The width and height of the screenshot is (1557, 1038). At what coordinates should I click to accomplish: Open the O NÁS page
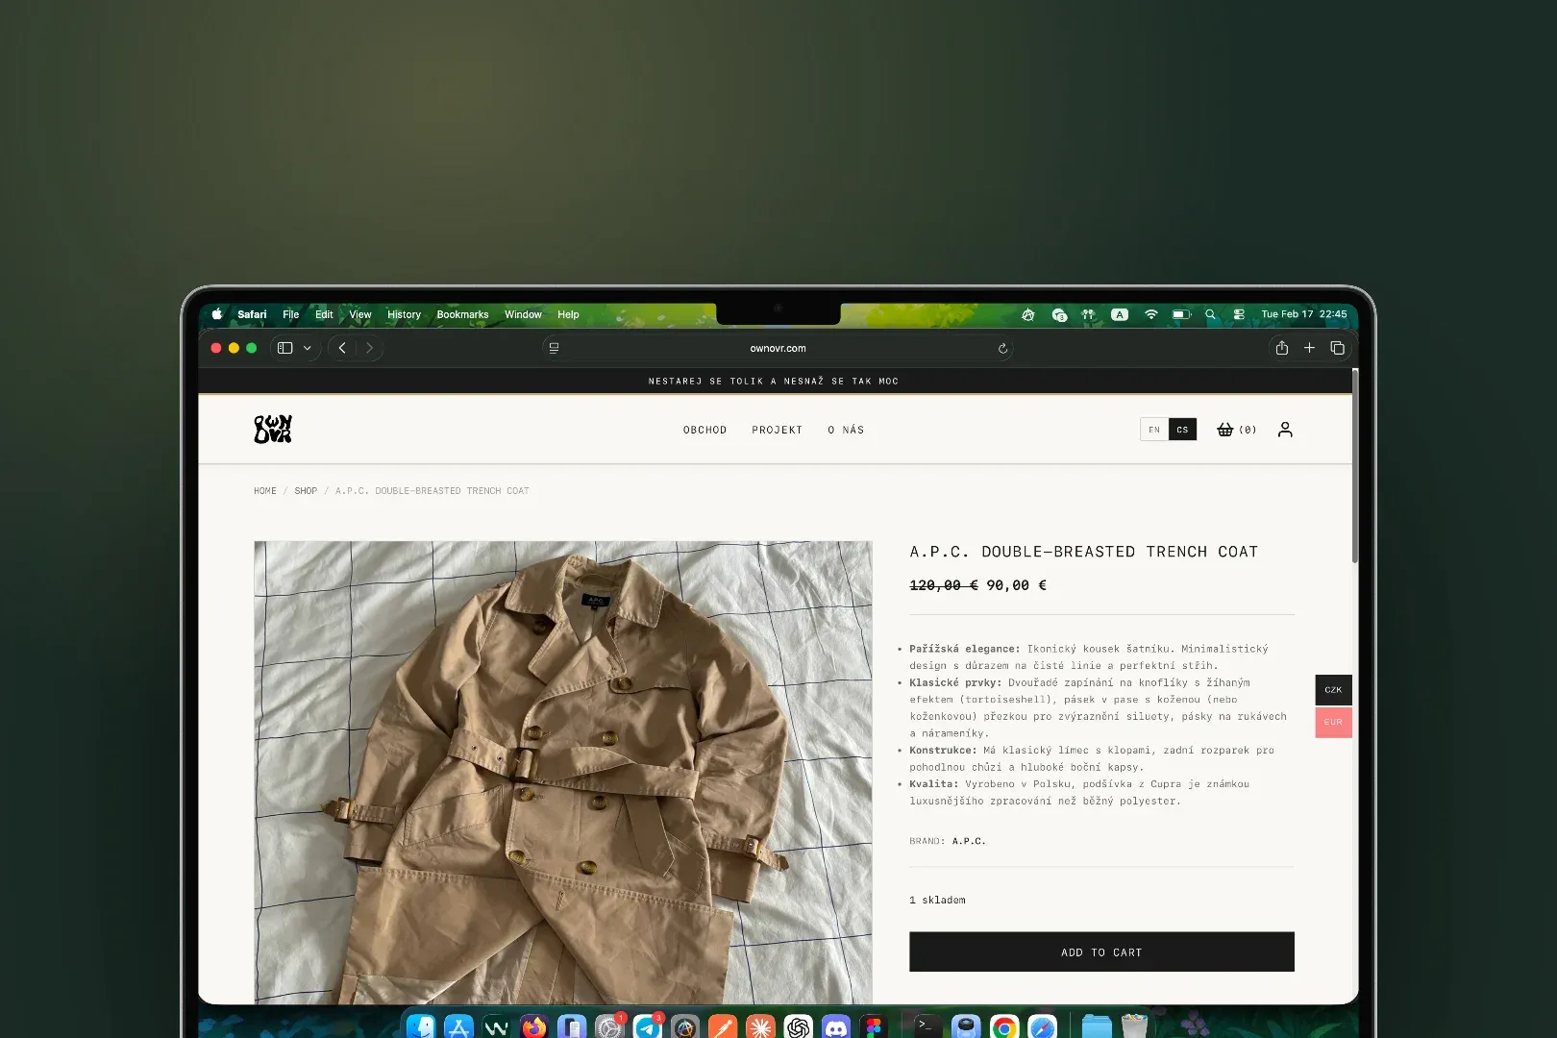tap(846, 430)
